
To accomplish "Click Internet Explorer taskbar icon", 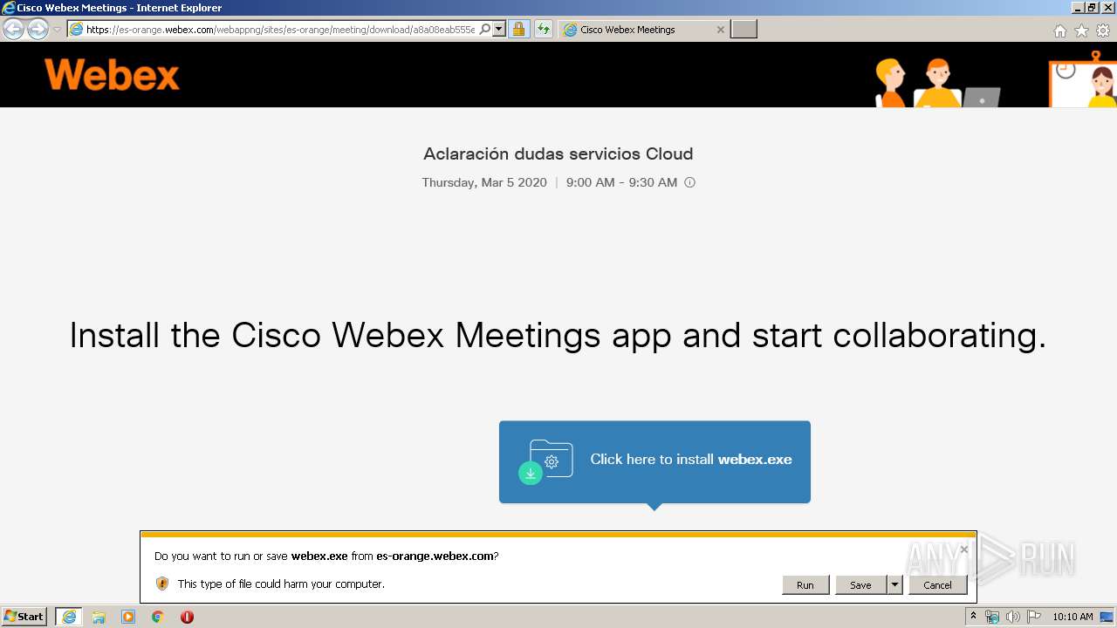I will (69, 617).
